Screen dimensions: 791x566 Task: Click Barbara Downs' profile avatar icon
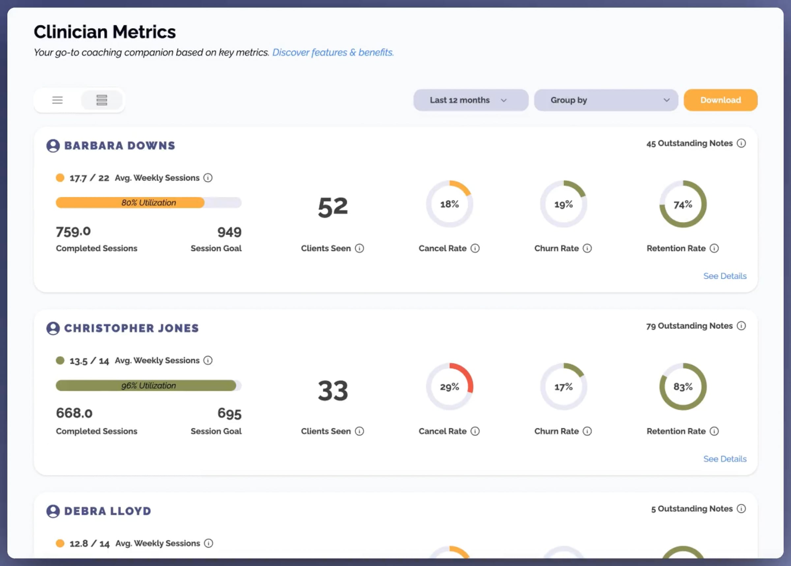coord(53,146)
